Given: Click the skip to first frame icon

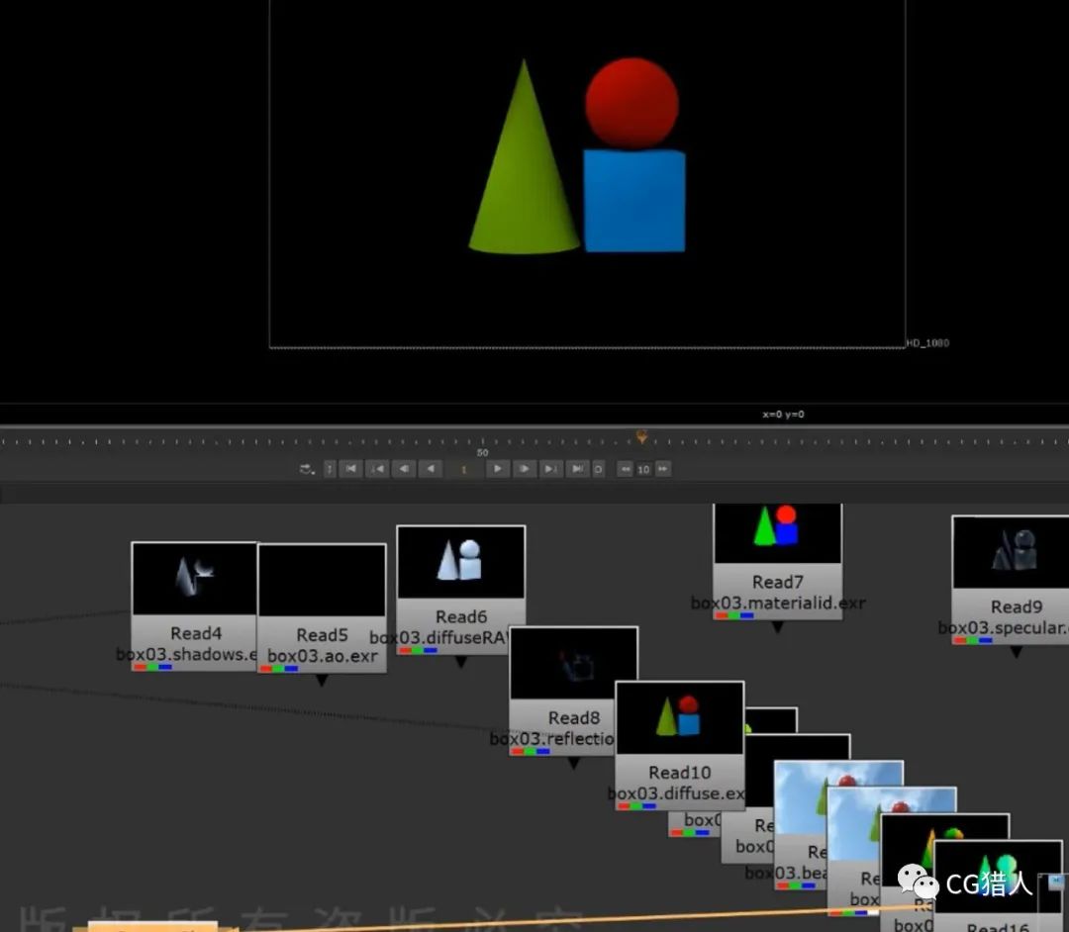Looking at the screenshot, I should pyautogui.click(x=350, y=469).
